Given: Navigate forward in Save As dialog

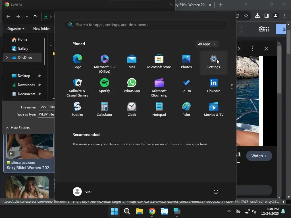Looking at the screenshot, I should [18, 16].
